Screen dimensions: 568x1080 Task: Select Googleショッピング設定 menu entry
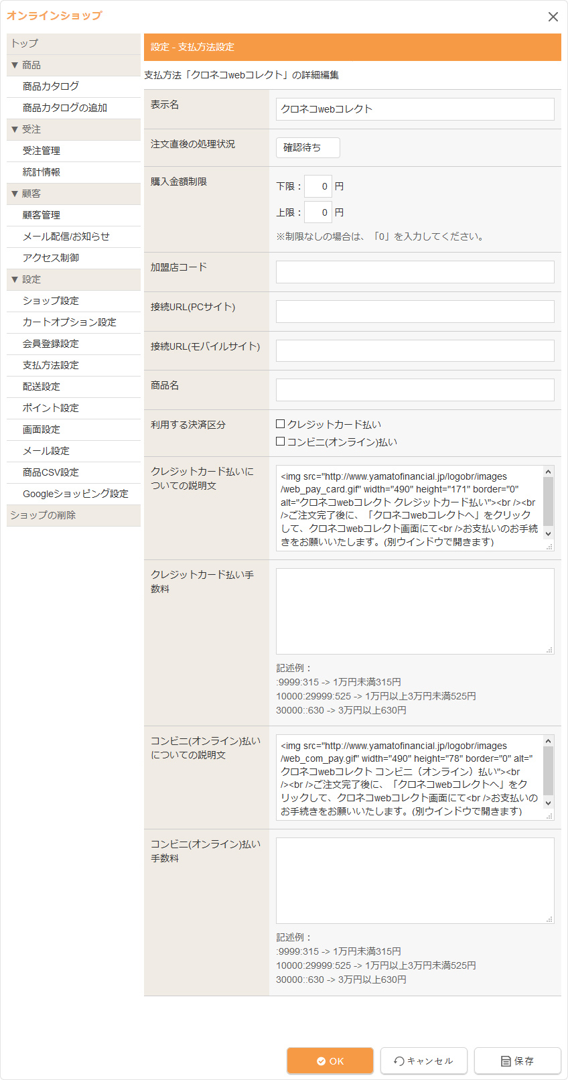click(75, 494)
